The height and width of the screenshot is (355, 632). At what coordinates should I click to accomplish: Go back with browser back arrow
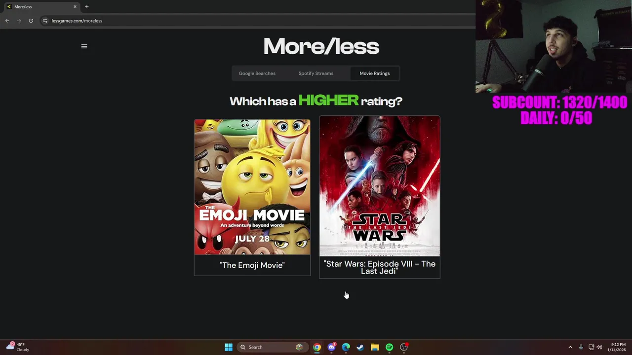tap(7, 21)
